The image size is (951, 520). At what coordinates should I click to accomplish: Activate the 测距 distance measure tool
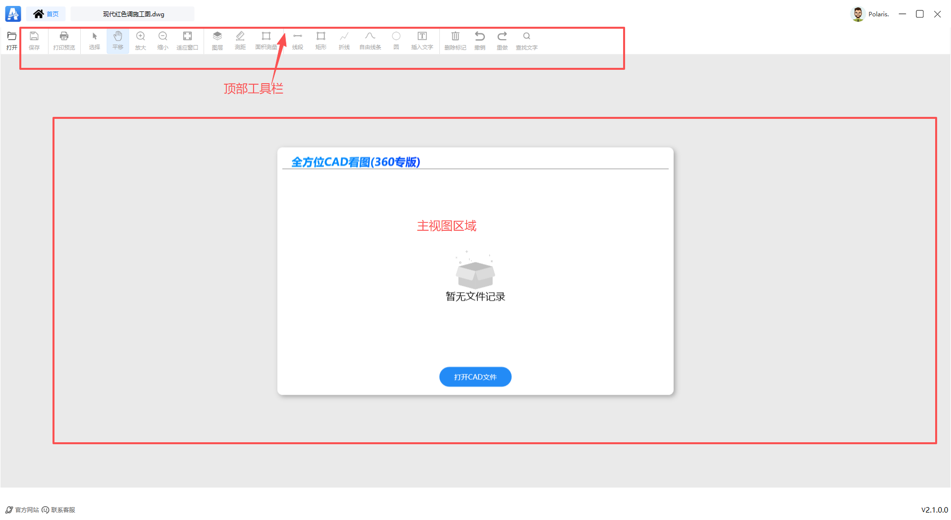[x=240, y=41]
